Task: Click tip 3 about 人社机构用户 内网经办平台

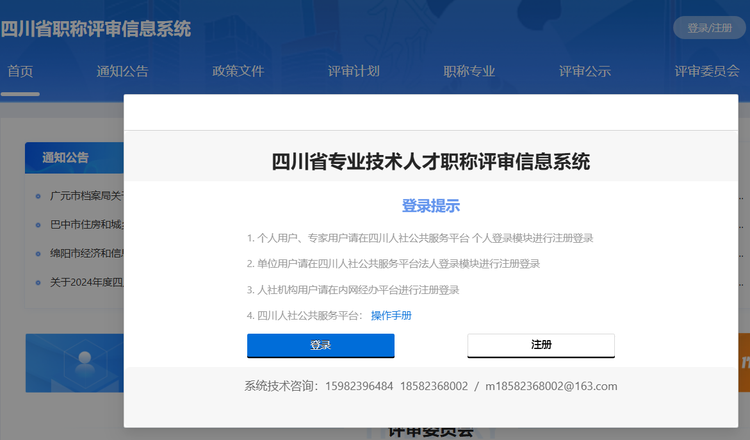Action: tap(353, 290)
